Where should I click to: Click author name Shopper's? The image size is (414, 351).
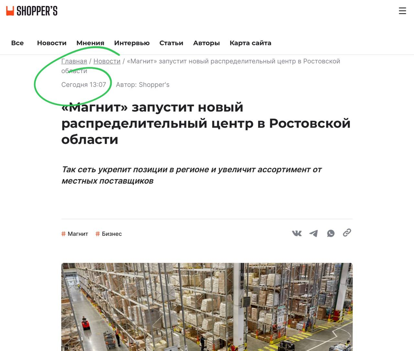[154, 85]
